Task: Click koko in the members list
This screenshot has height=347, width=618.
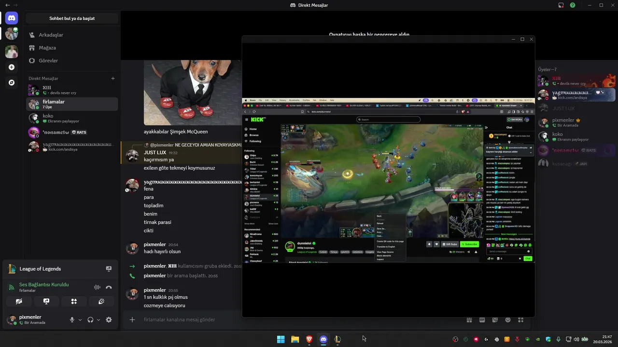Action: pos(576,136)
